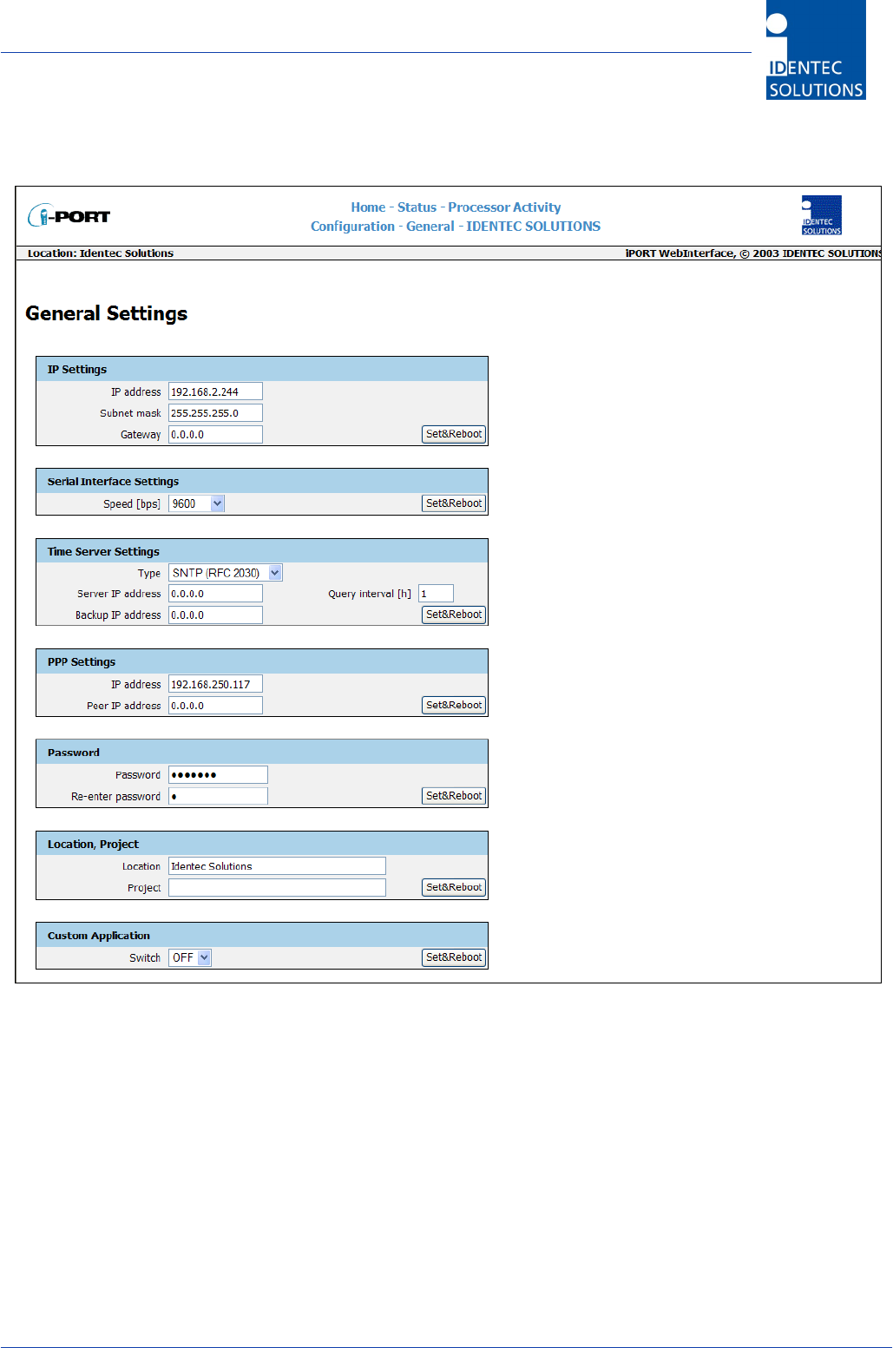893x1348 pixels.
Task: Click the large IDENTEC SOLUTIONS page logo
Action: 816,50
